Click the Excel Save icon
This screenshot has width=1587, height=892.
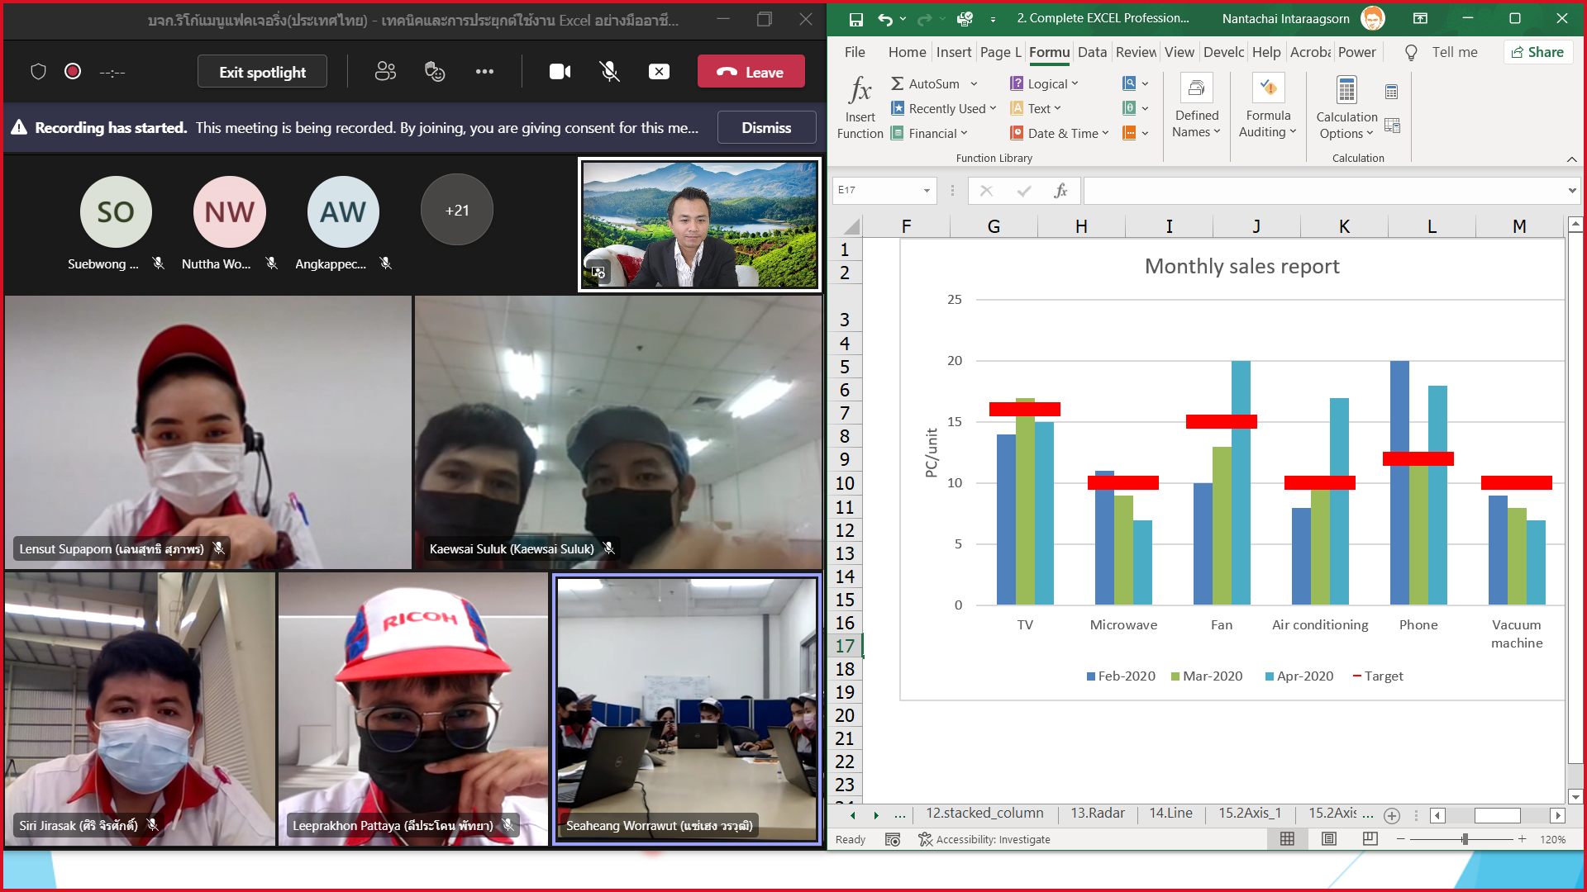point(855,18)
